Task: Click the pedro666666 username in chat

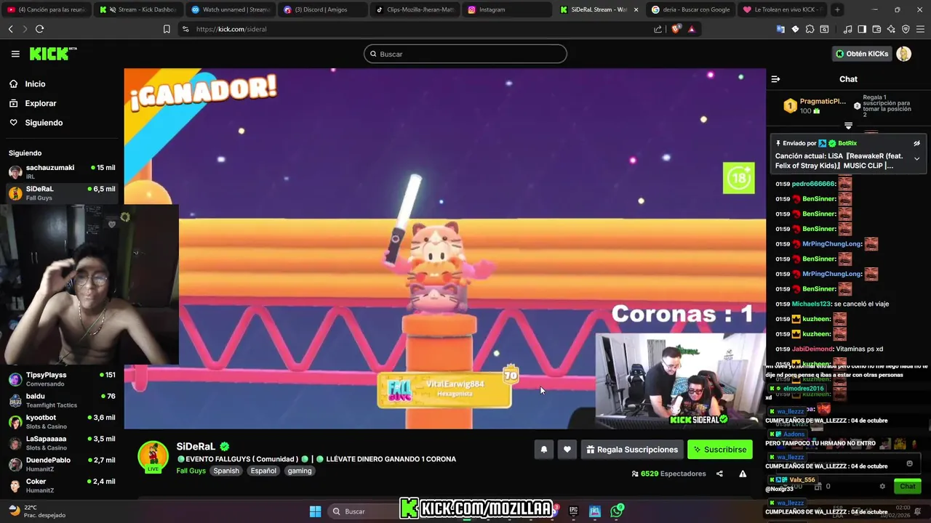Action: [x=813, y=184]
